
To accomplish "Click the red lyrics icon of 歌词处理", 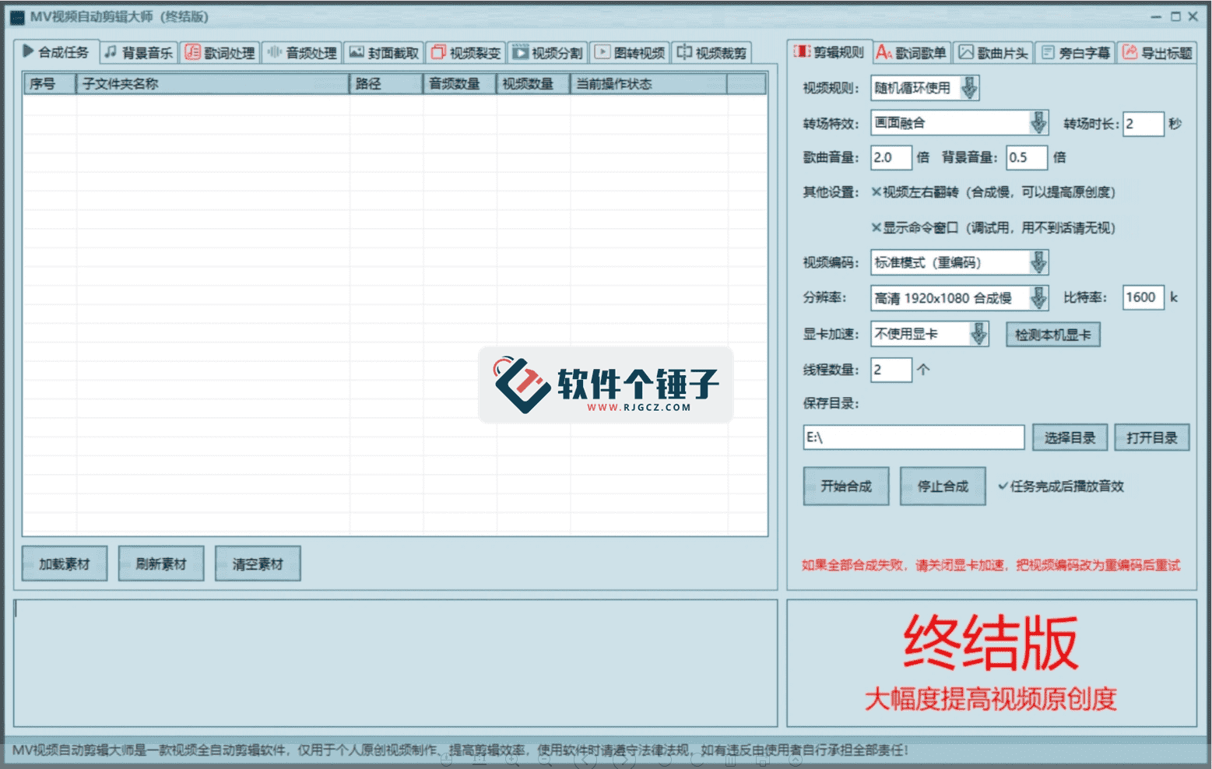I will point(192,52).
